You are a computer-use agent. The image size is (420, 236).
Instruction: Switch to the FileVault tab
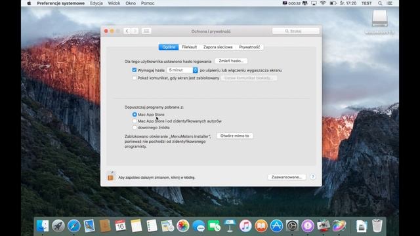click(x=189, y=47)
